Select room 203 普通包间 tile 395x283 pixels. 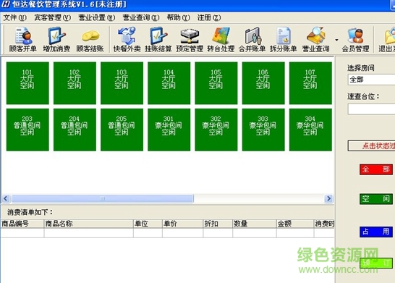point(27,130)
